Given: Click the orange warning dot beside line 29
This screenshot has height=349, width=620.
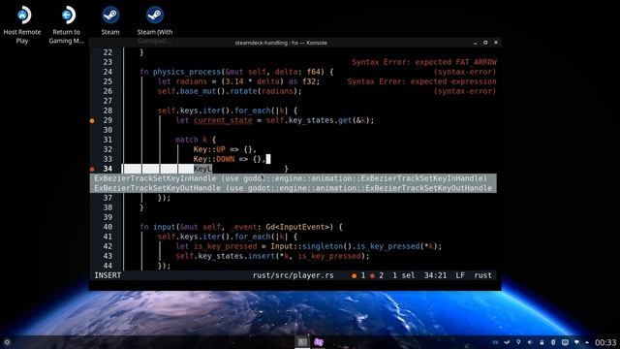Looking at the screenshot, I should coord(92,120).
